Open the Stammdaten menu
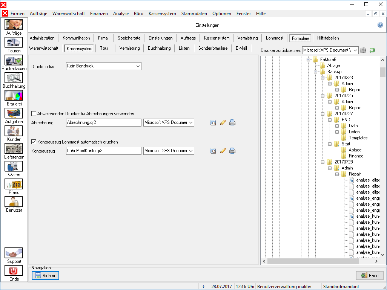The height and width of the screenshot is (290, 387). coord(194,14)
